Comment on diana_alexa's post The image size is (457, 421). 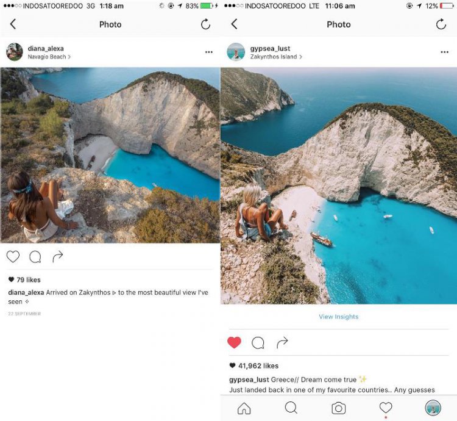point(35,257)
